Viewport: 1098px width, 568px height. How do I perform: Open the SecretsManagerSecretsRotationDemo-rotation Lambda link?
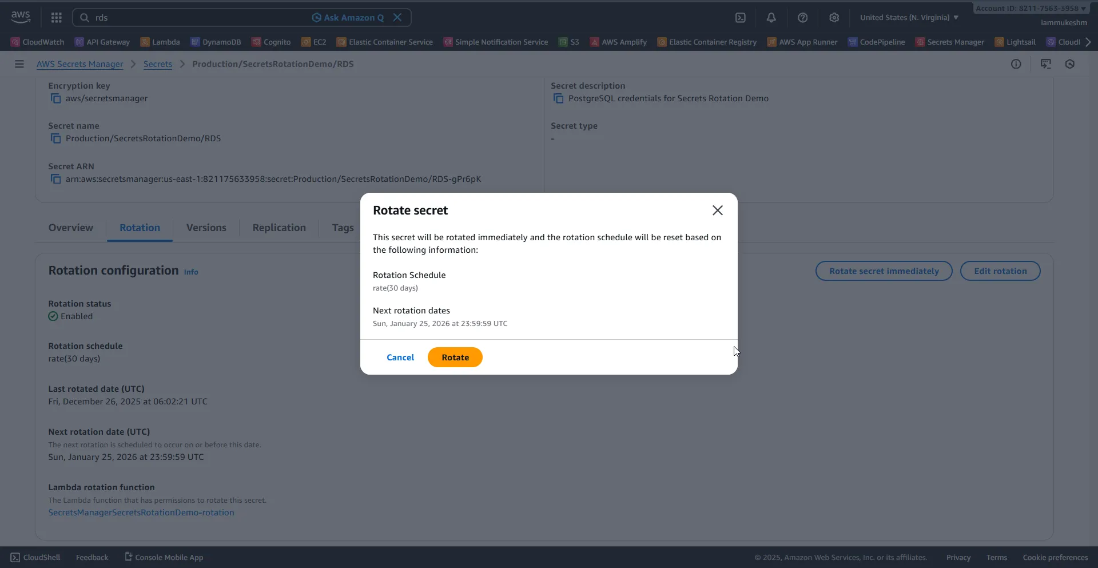141,513
